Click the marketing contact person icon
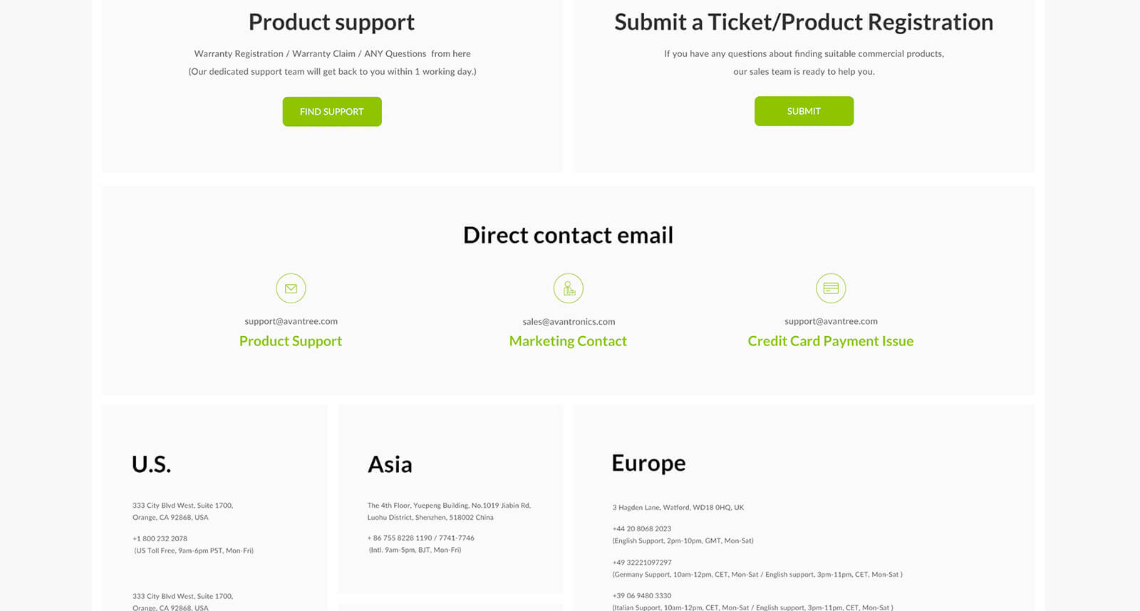Image resolution: width=1140 pixels, height=611 pixels. 568,288
